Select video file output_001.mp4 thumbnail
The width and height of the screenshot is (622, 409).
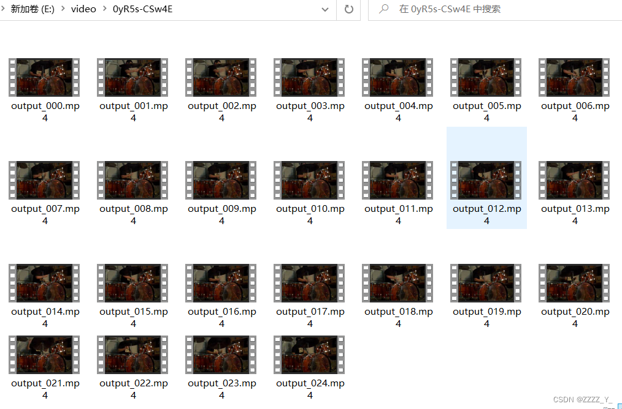(132, 77)
